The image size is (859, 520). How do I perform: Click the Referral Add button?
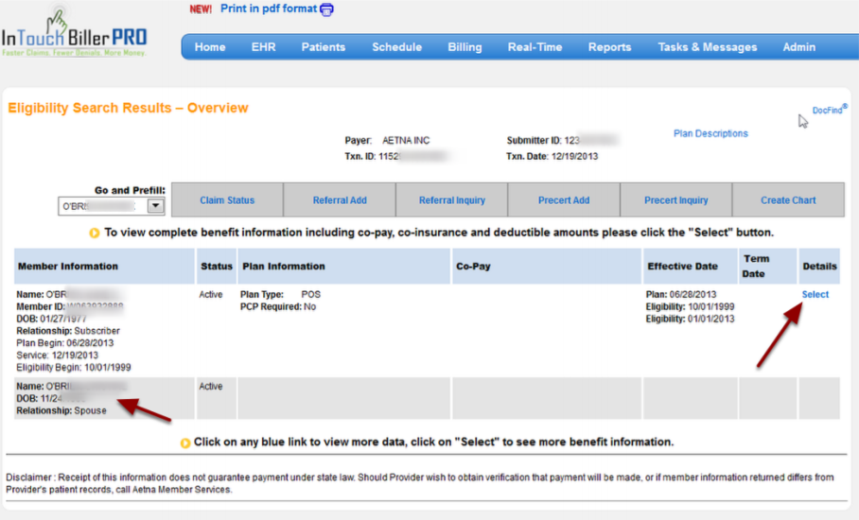(340, 200)
